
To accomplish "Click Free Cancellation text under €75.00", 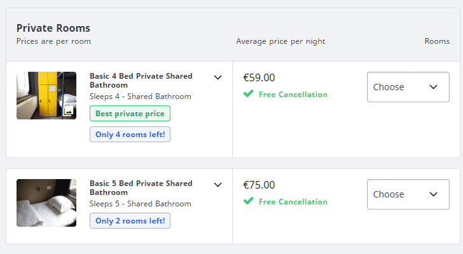I will (x=293, y=201).
